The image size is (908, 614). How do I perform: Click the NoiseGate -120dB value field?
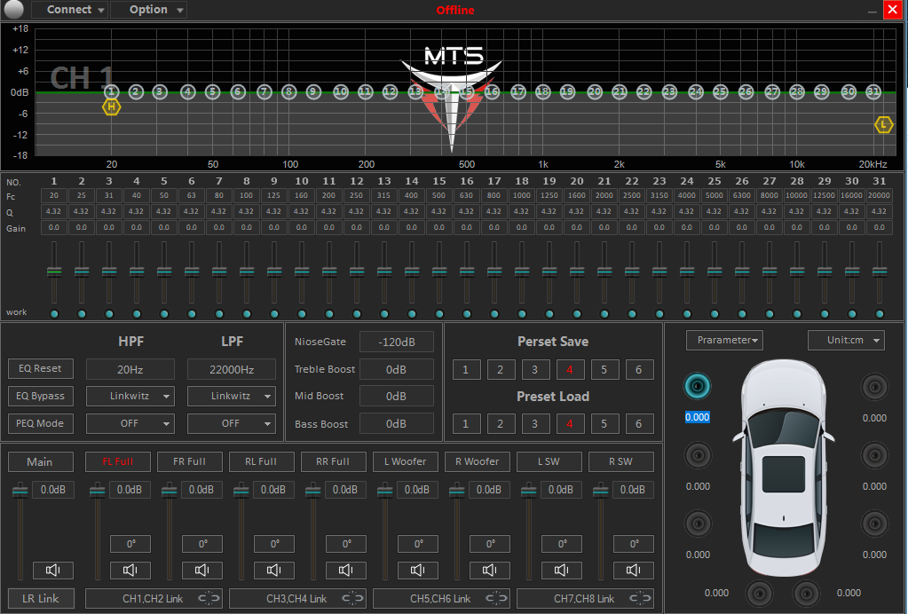396,342
